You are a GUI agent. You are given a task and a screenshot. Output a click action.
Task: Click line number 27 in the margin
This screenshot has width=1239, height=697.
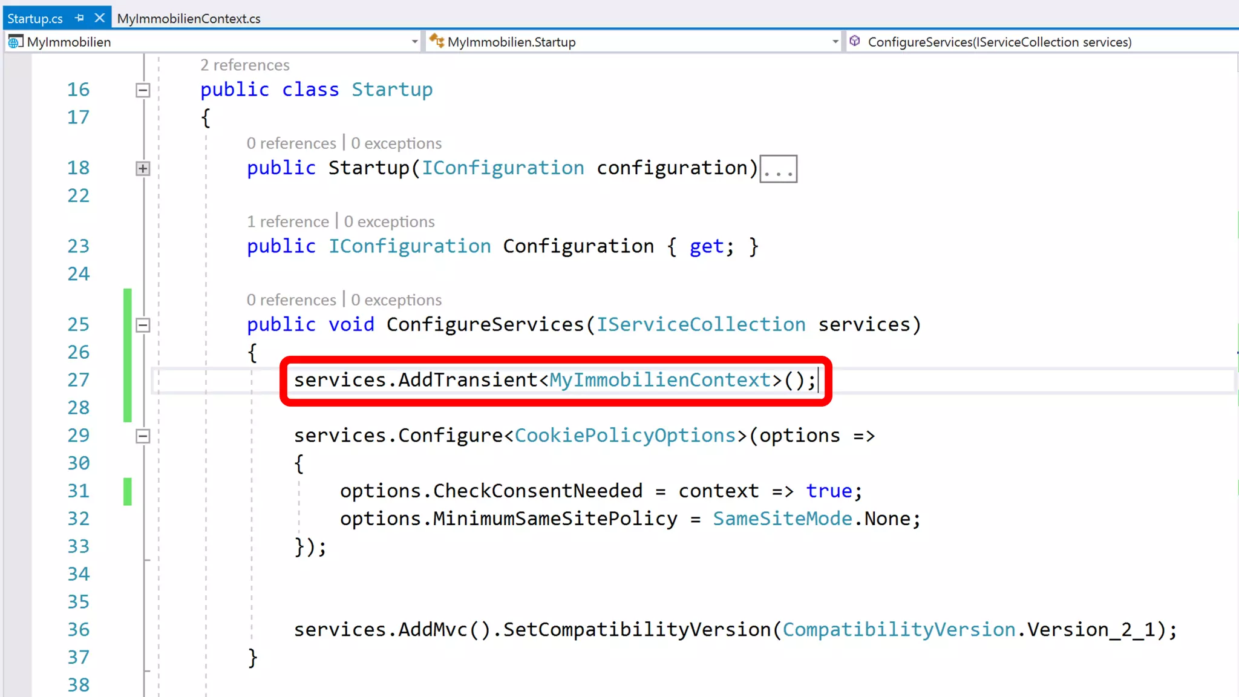[x=78, y=380]
